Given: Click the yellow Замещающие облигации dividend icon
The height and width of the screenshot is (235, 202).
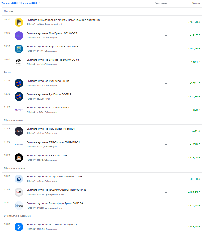Looking at the screenshot, I should [19, 22].
